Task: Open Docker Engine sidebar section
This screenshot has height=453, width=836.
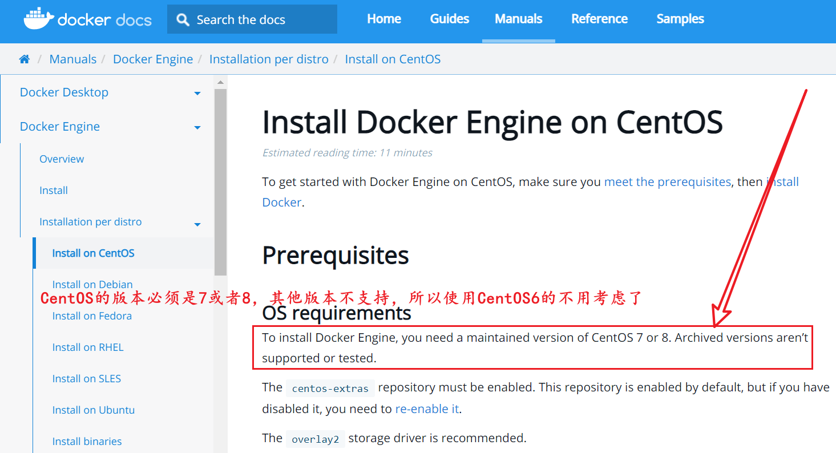Action: click(60, 127)
